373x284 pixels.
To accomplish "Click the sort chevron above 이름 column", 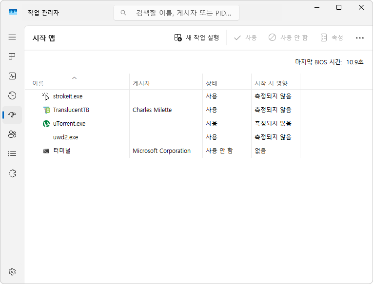I will tap(75, 78).
